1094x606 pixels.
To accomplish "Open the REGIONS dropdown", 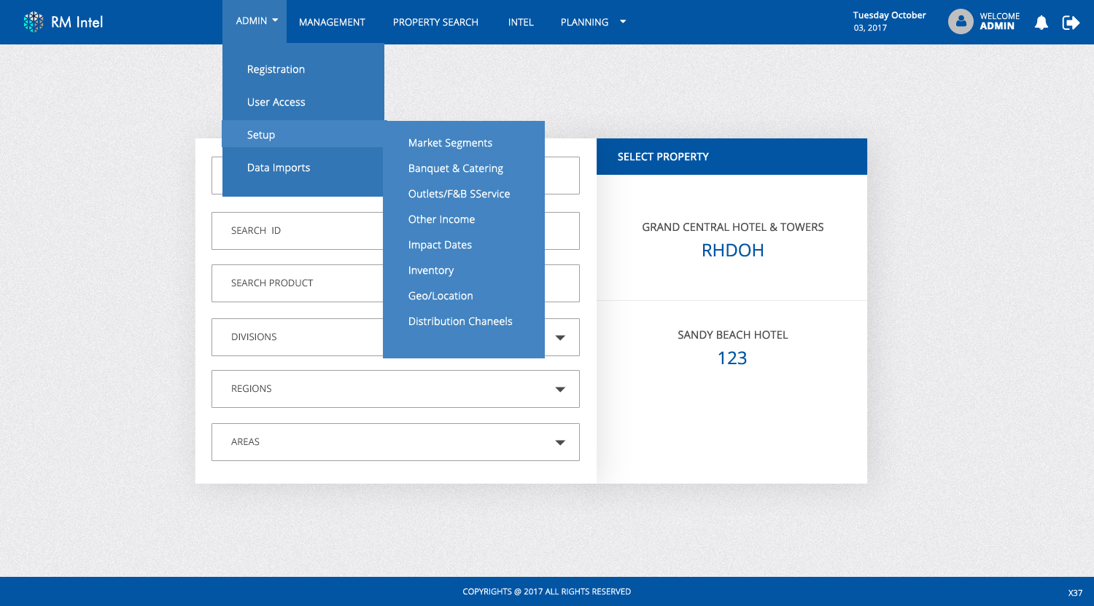I will pyautogui.click(x=560, y=388).
